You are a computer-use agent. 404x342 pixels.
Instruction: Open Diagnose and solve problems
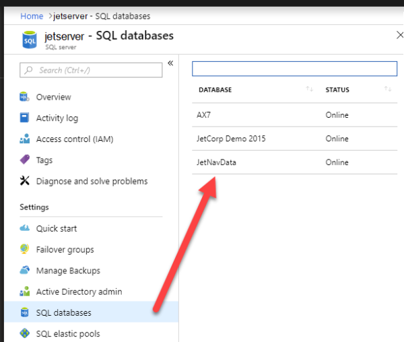[92, 181]
